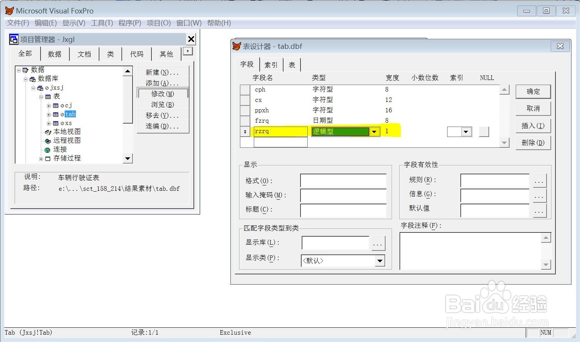
Task: Select the row button beside cph field
Action: click(245, 90)
